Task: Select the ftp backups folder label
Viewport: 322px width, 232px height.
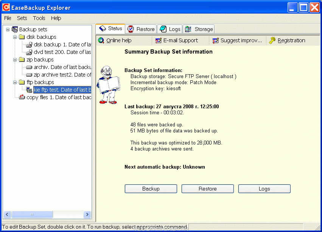Action: (x=40, y=82)
